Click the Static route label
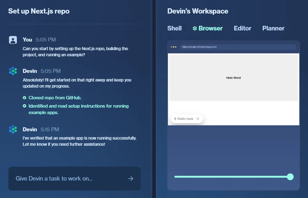This screenshot has width=308, height=198. (185, 119)
